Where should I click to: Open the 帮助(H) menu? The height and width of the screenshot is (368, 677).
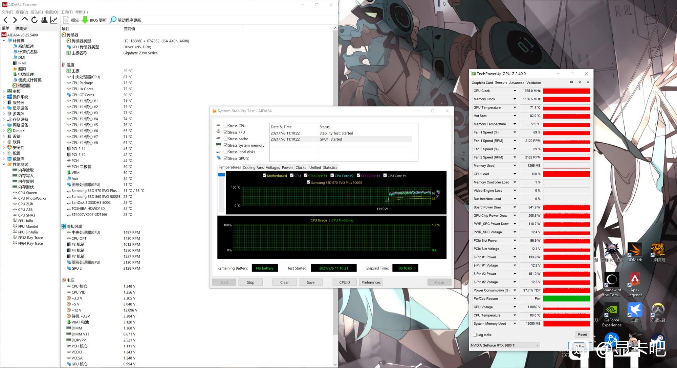(82, 12)
